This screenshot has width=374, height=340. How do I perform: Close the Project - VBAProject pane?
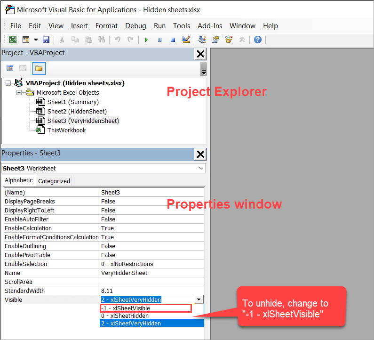200,54
